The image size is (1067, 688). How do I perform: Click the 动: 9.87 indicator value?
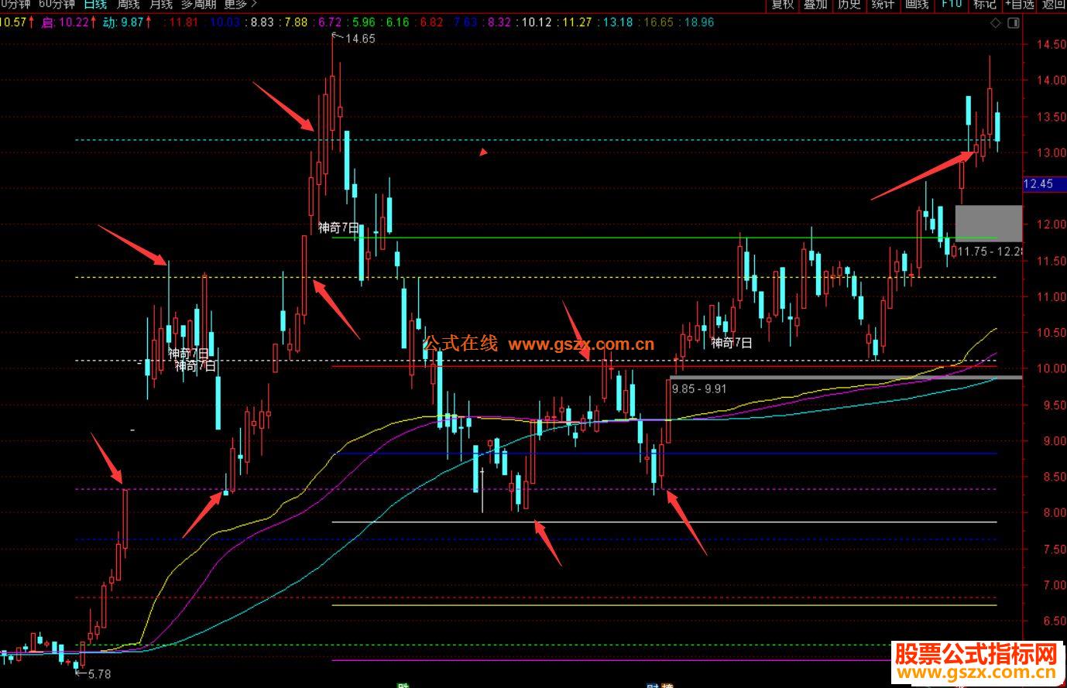coord(123,22)
